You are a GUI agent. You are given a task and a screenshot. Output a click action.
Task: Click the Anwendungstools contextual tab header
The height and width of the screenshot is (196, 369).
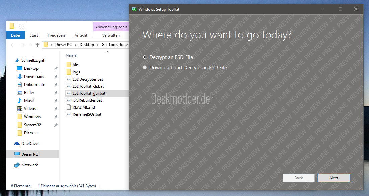(x=111, y=27)
